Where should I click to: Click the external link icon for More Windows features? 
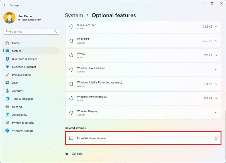pyautogui.click(x=216, y=138)
